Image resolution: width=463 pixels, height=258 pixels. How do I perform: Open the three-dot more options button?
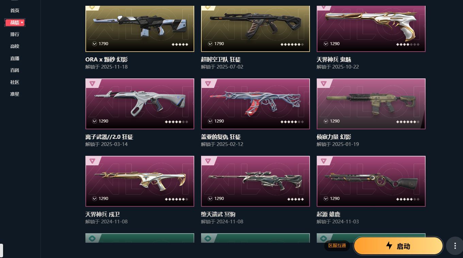tap(455, 246)
